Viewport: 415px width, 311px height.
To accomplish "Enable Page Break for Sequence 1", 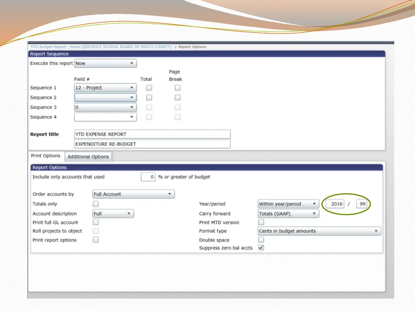I will pyautogui.click(x=178, y=88).
